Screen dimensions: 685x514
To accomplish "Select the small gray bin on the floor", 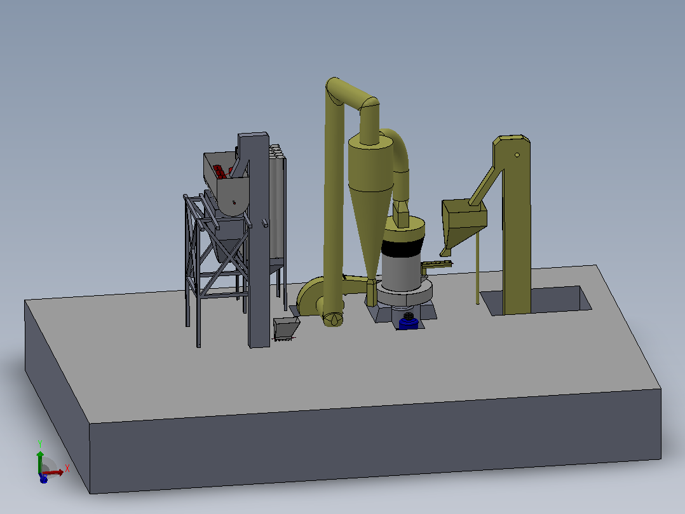I will tap(286, 329).
